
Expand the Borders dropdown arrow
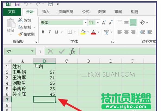pos(75,32)
